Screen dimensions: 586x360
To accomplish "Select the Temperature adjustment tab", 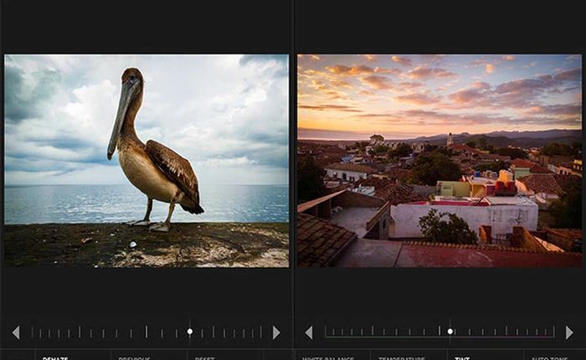I will point(409,356).
